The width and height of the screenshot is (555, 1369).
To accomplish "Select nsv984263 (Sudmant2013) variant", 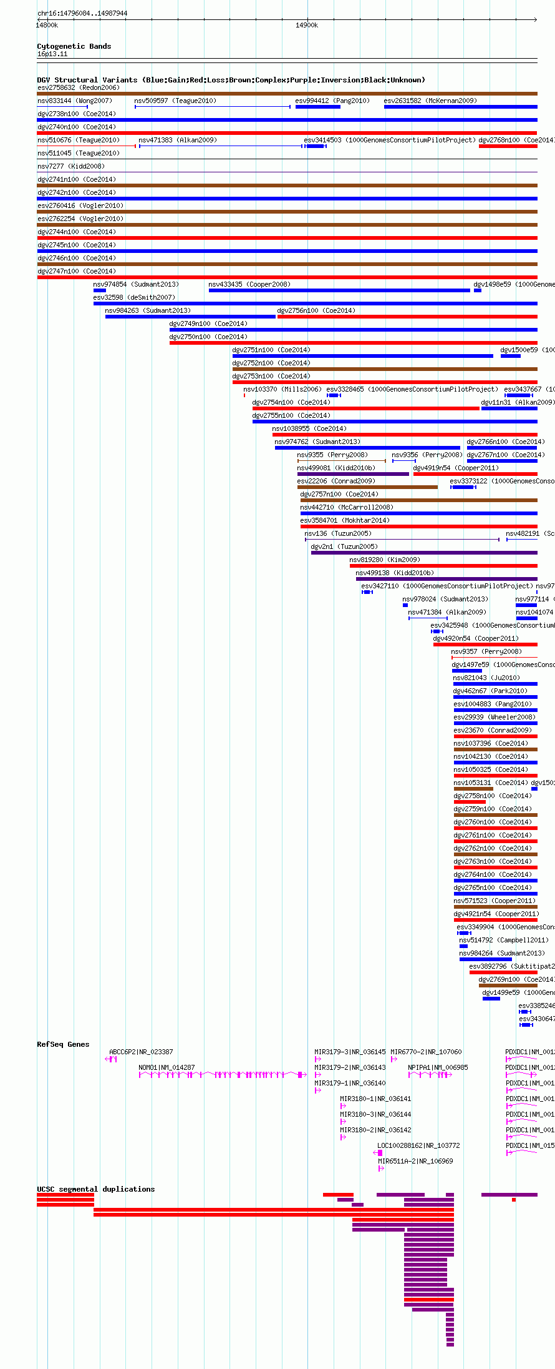I will (x=190, y=317).
